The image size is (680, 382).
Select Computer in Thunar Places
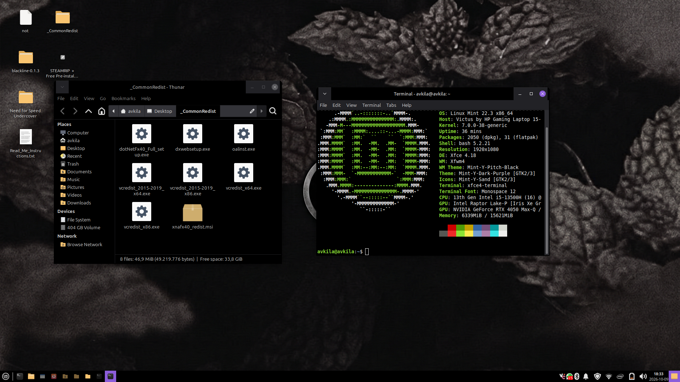click(x=78, y=133)
